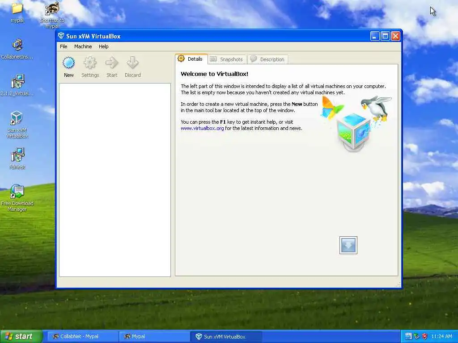Switch to Mypal taskbar button

154,336
